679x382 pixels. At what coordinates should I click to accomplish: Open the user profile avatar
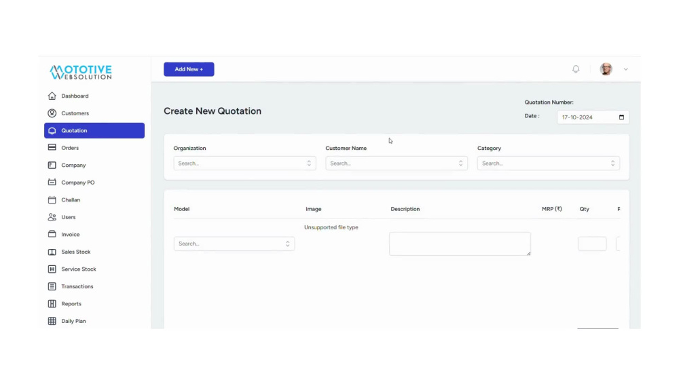tap(606, 69)
